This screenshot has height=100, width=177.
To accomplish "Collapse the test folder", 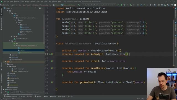I will pos(10,41).
